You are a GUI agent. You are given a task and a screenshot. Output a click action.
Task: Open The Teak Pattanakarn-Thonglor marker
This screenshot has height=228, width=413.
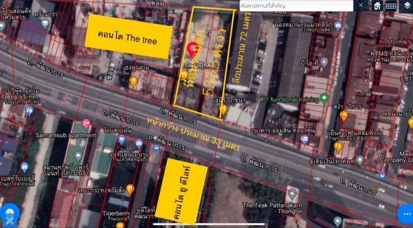pos(292,195)
